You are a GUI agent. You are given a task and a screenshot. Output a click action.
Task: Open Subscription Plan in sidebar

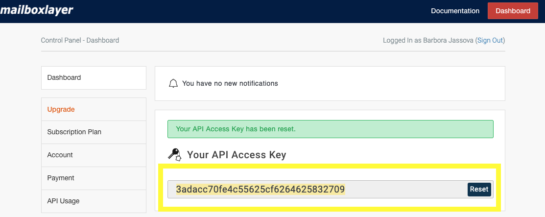pos(94,132)
